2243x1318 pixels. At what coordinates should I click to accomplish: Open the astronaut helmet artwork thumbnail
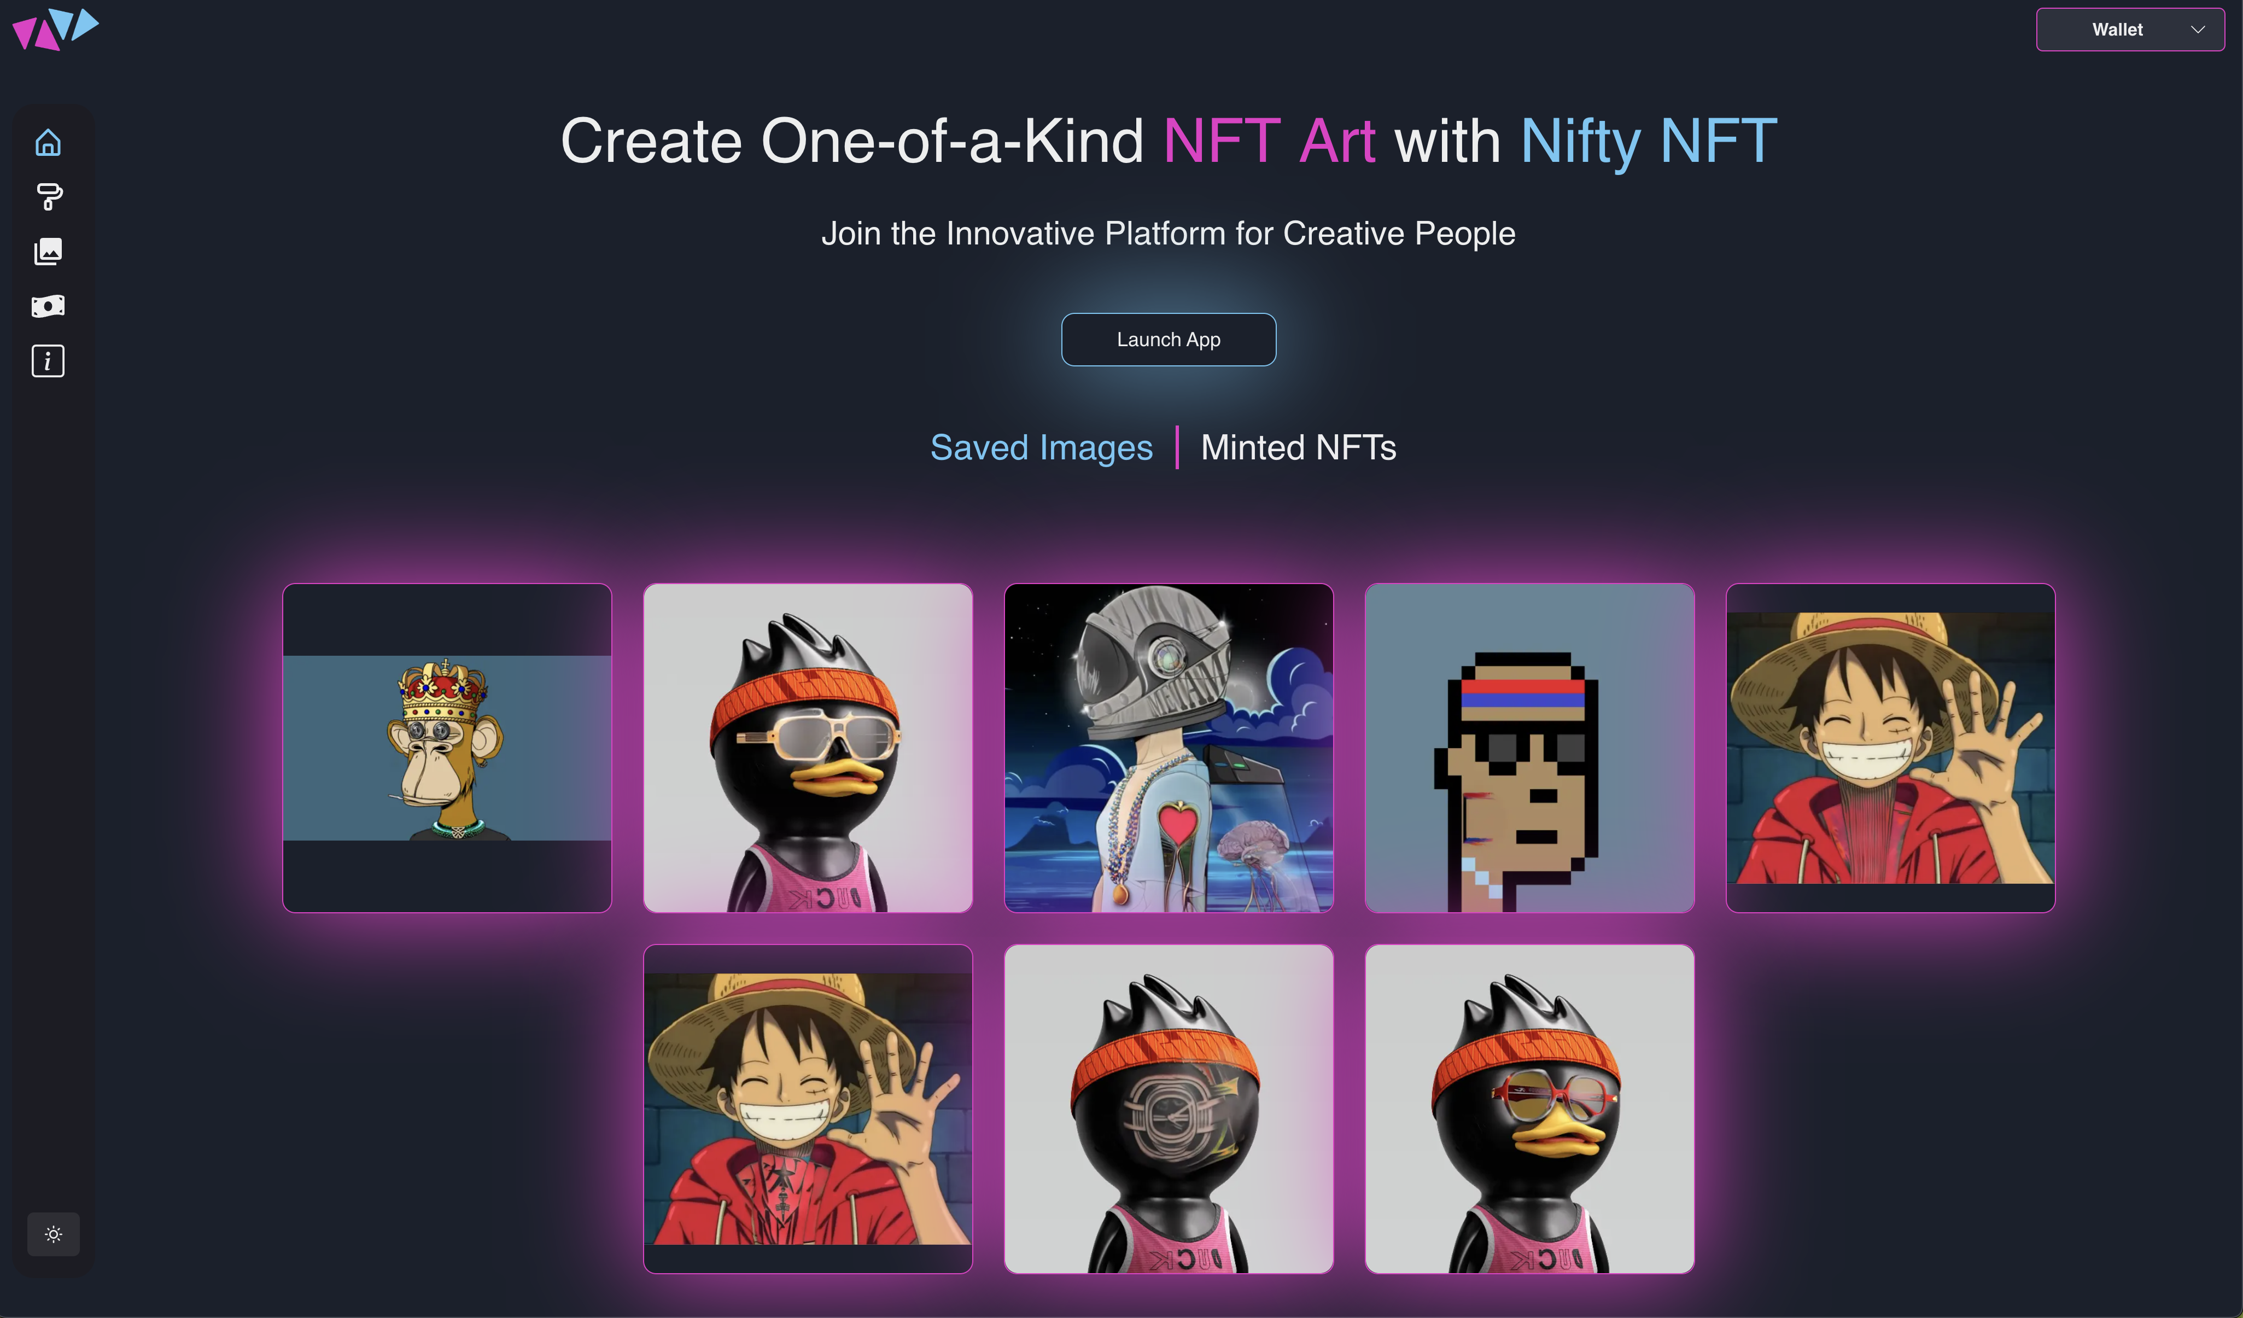coord(1169,748)
